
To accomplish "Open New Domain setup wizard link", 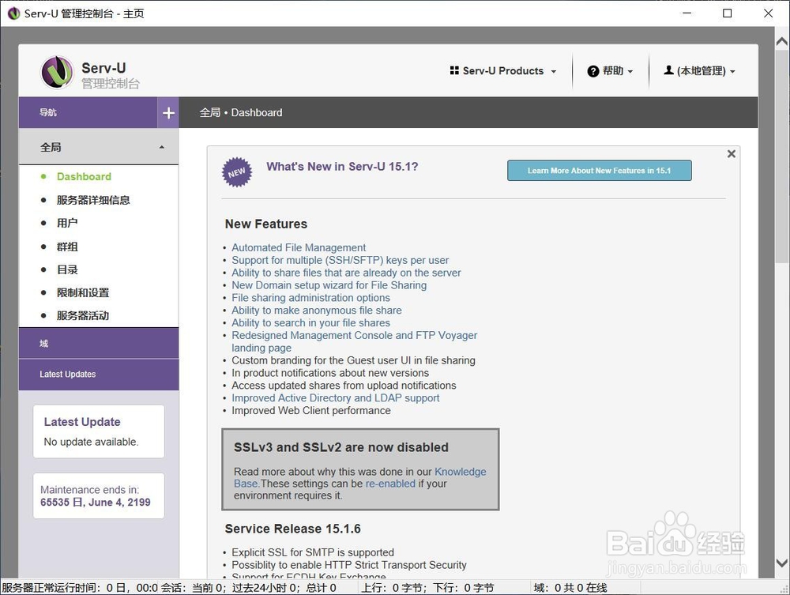I will [x=329, y=285].
